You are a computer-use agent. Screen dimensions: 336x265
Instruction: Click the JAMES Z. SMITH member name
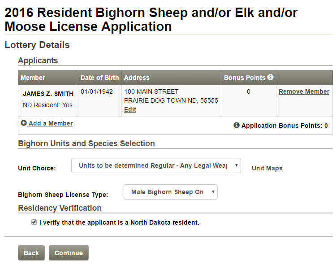[48, 94]
